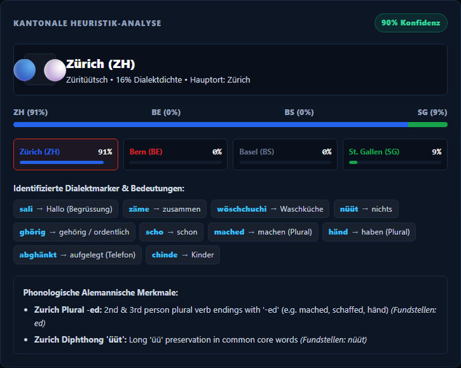This screenshot has width=461, height=368.
Task: Click the progress bar inside St. Gallen card
Action: tap(395, 162)
